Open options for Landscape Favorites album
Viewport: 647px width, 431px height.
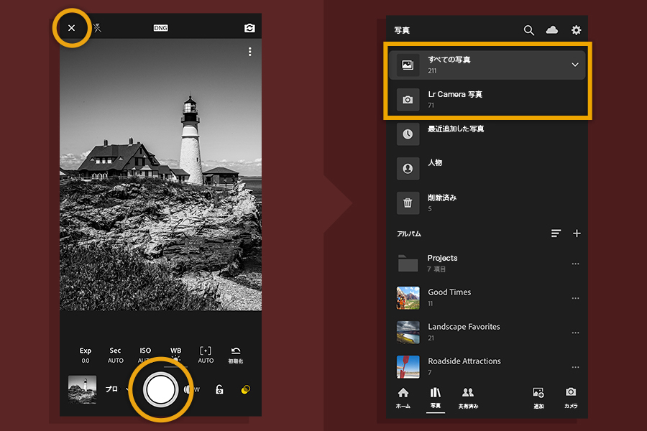pos(576,333)
